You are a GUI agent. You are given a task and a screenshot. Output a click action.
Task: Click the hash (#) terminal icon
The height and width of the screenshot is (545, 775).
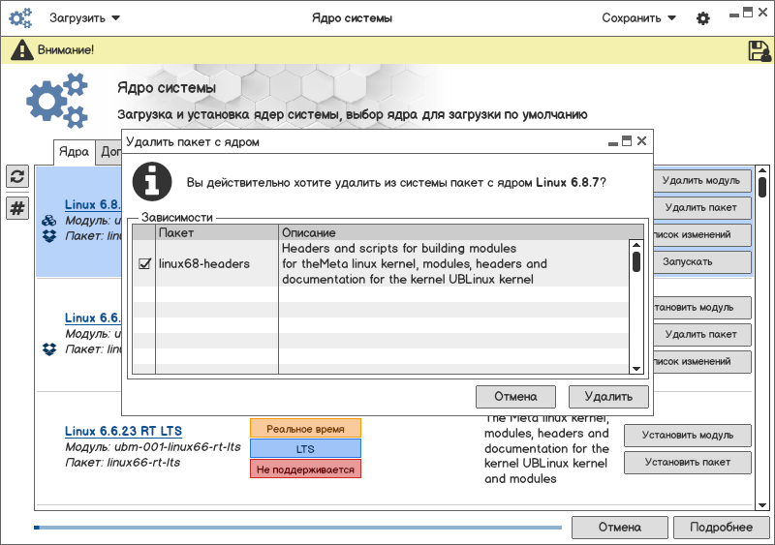click(17, 208)
